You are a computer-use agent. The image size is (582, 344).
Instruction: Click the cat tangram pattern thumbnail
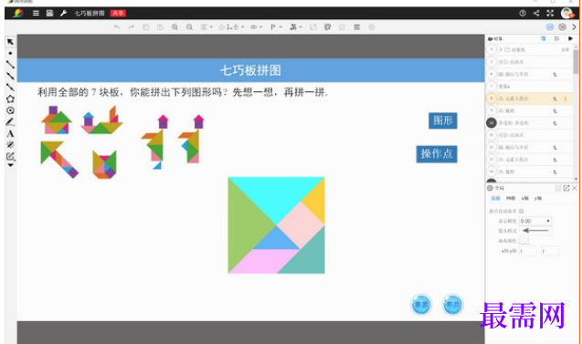[x=104, y=164]
